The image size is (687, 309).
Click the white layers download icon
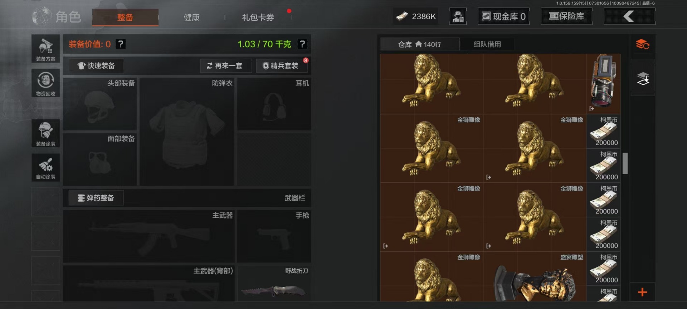pyautogui.click(x=643, y=78)
